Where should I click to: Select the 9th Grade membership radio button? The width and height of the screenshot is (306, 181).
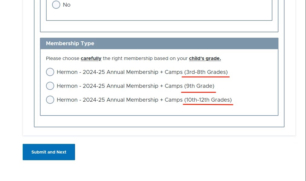click(50, 86)
